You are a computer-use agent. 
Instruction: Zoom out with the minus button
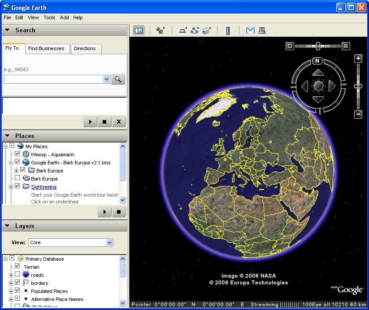[x=358, y=115]
